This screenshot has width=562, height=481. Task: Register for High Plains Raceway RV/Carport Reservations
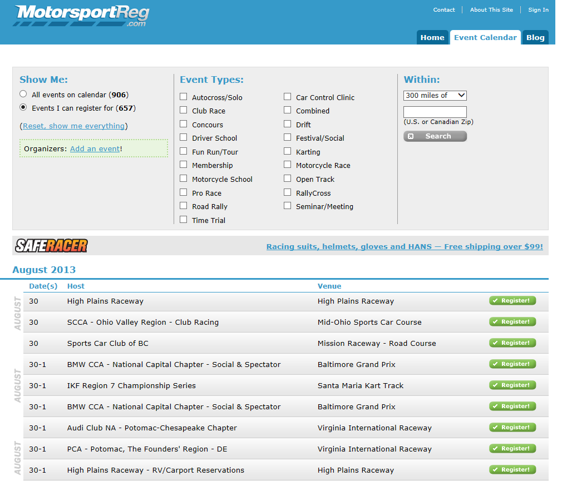coord(512,469)
